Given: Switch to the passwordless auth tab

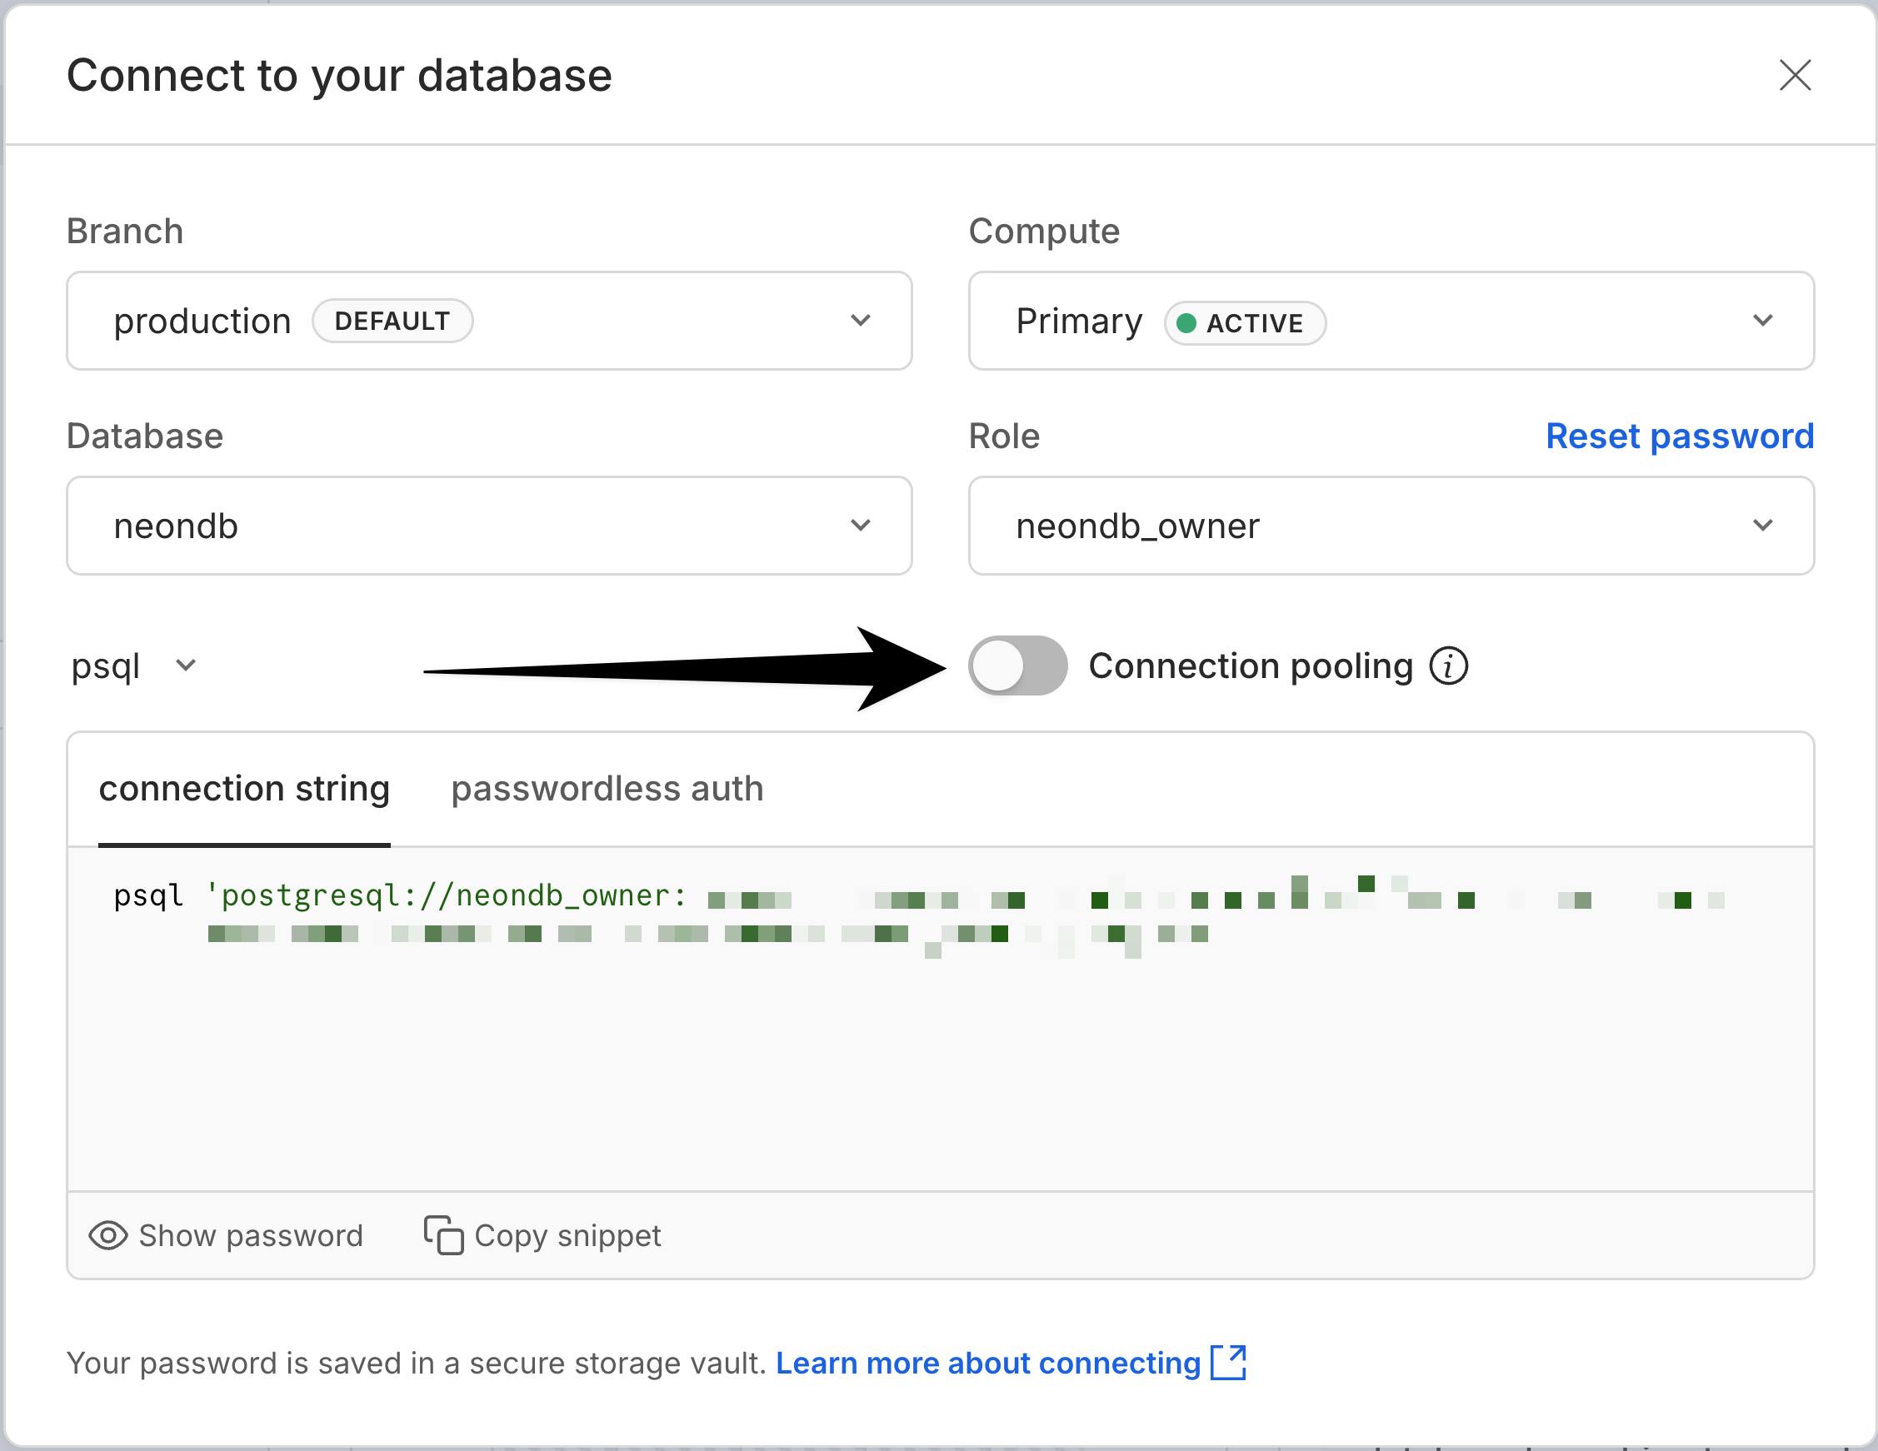Looking at the screenshot, I should tap(607, 788).
